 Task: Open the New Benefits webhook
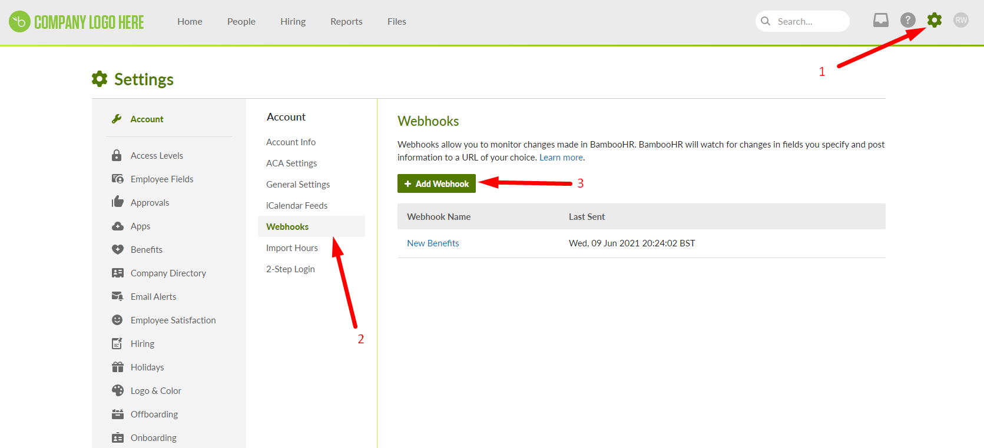pyautogui.click(x=433, y=243)
